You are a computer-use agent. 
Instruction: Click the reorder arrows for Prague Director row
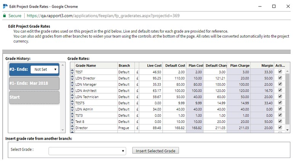tap(72, 128)
